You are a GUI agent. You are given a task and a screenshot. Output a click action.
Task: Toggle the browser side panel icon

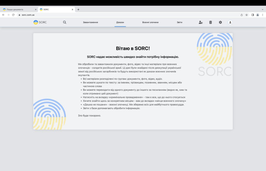click(253, 15)
